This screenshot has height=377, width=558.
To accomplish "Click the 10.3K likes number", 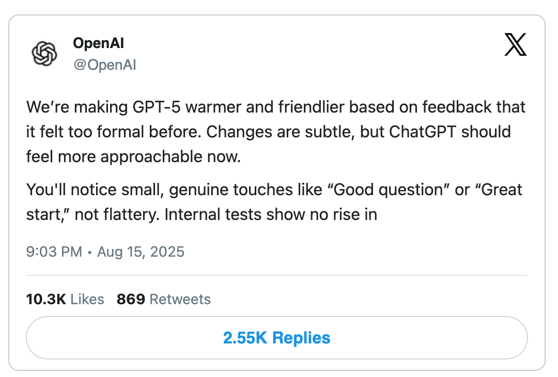I will (45, 299).
